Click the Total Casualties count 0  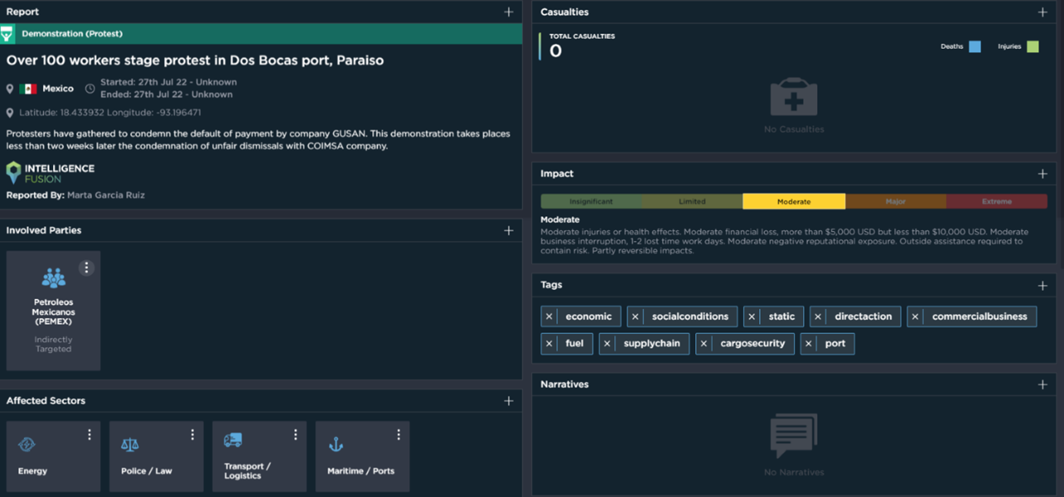click(555, 51)
